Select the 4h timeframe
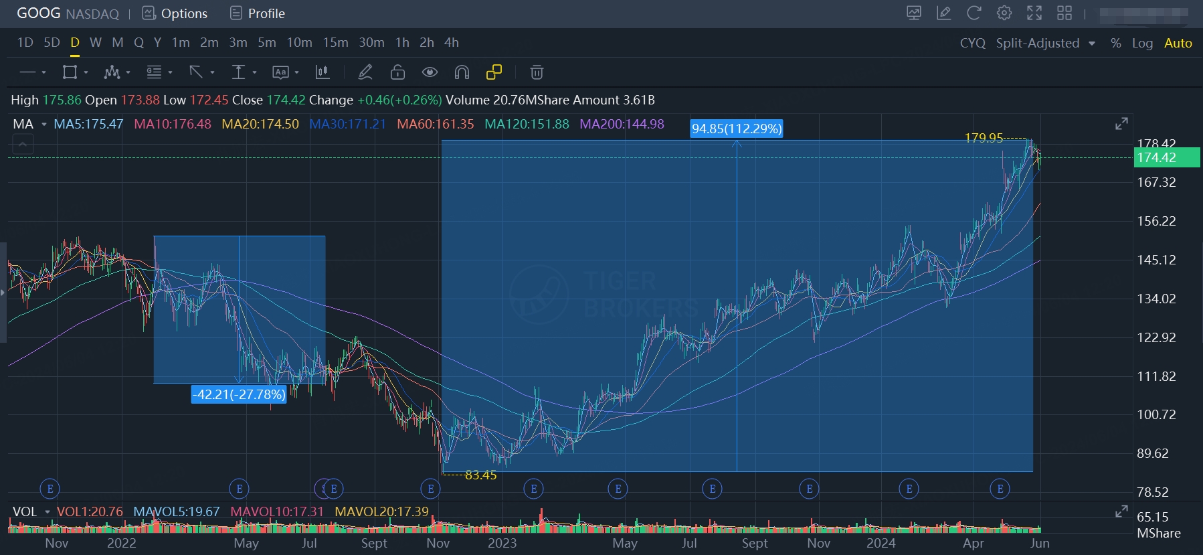The image size is (1203, 555). coord(452,43)
